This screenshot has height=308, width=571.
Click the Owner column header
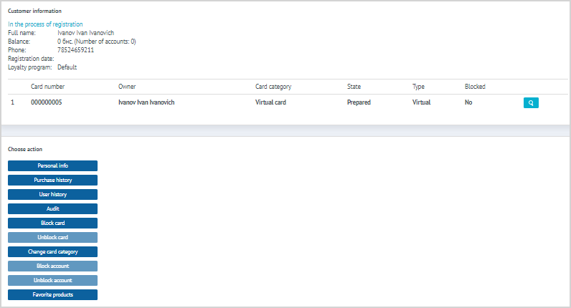(x=127, y=87)
